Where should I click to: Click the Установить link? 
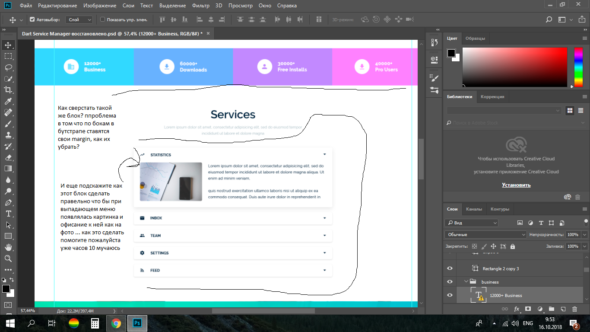tap(516, 185)
